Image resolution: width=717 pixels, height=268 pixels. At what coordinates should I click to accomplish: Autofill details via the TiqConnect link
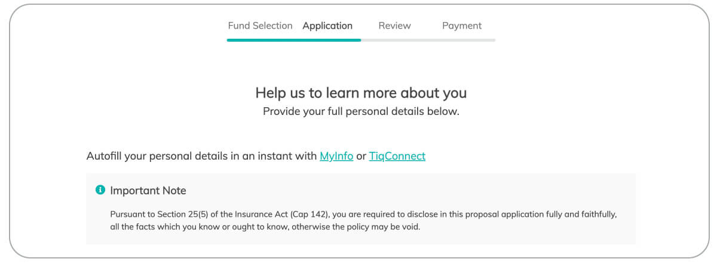[397, 156]
